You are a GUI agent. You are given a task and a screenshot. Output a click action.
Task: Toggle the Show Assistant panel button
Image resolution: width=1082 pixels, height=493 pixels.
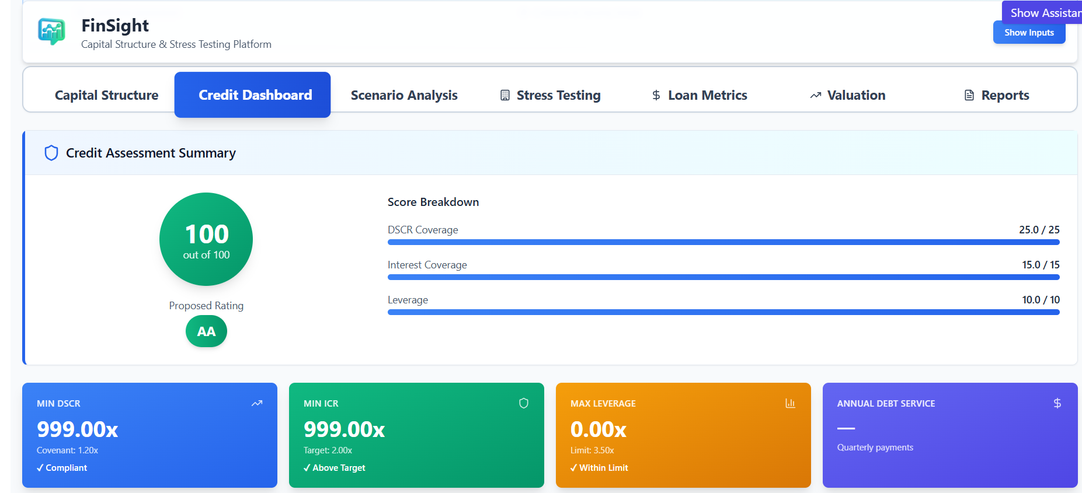(x=1044, y=12)
